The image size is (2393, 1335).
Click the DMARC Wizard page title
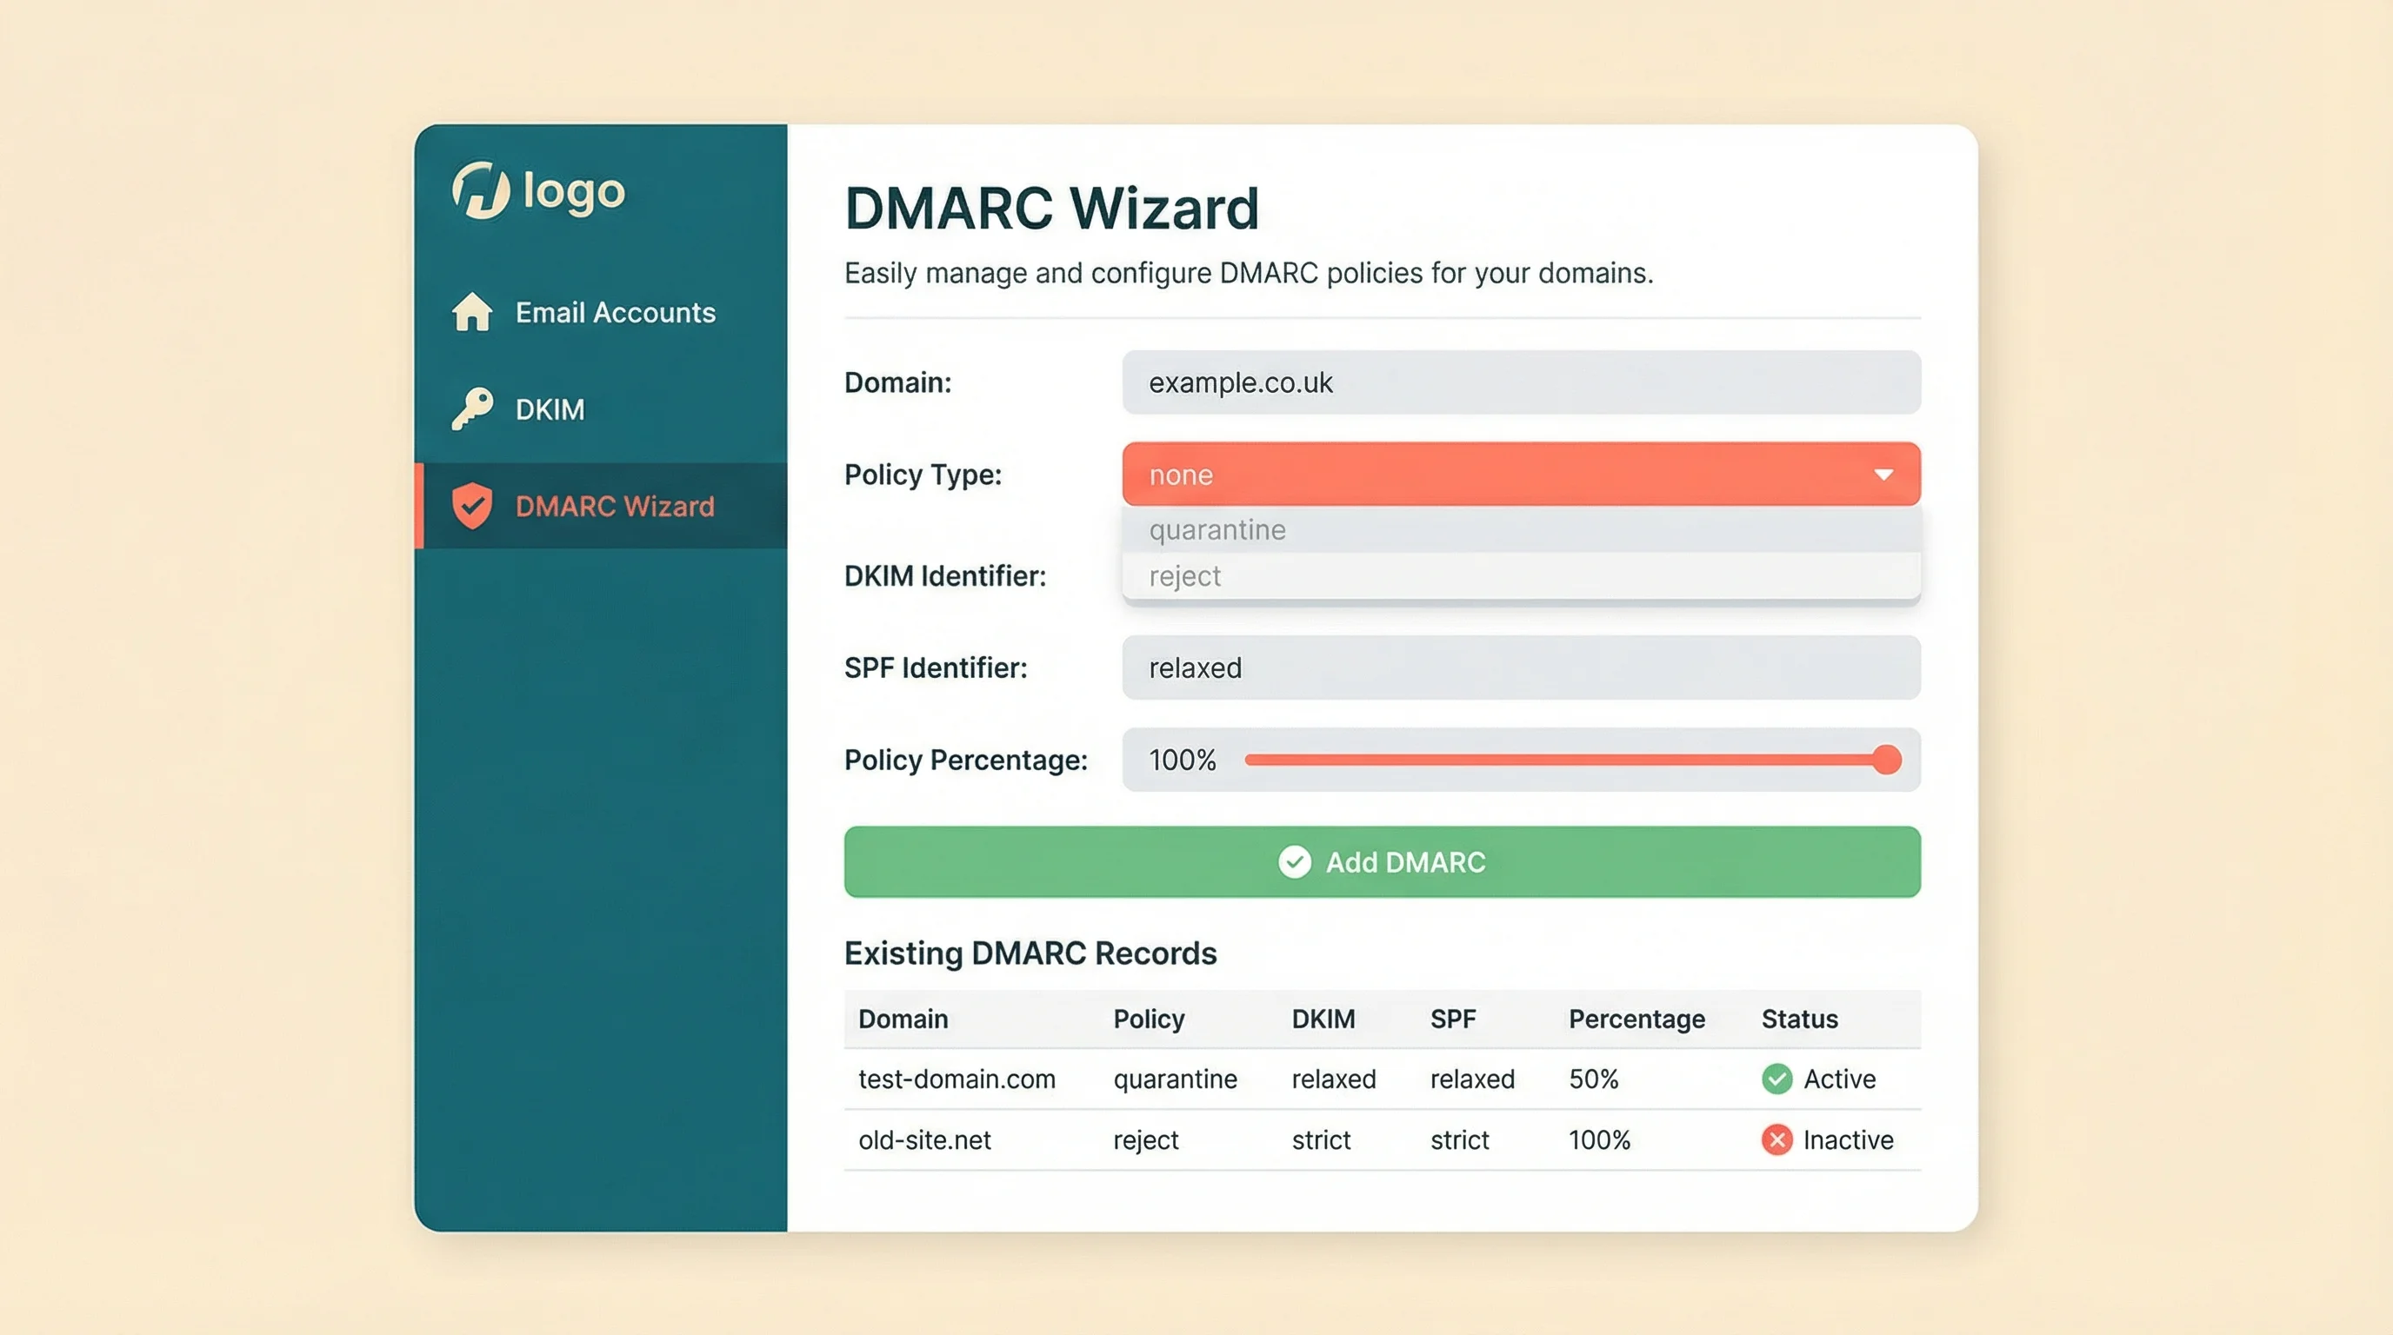click(x=1051, y=207)
